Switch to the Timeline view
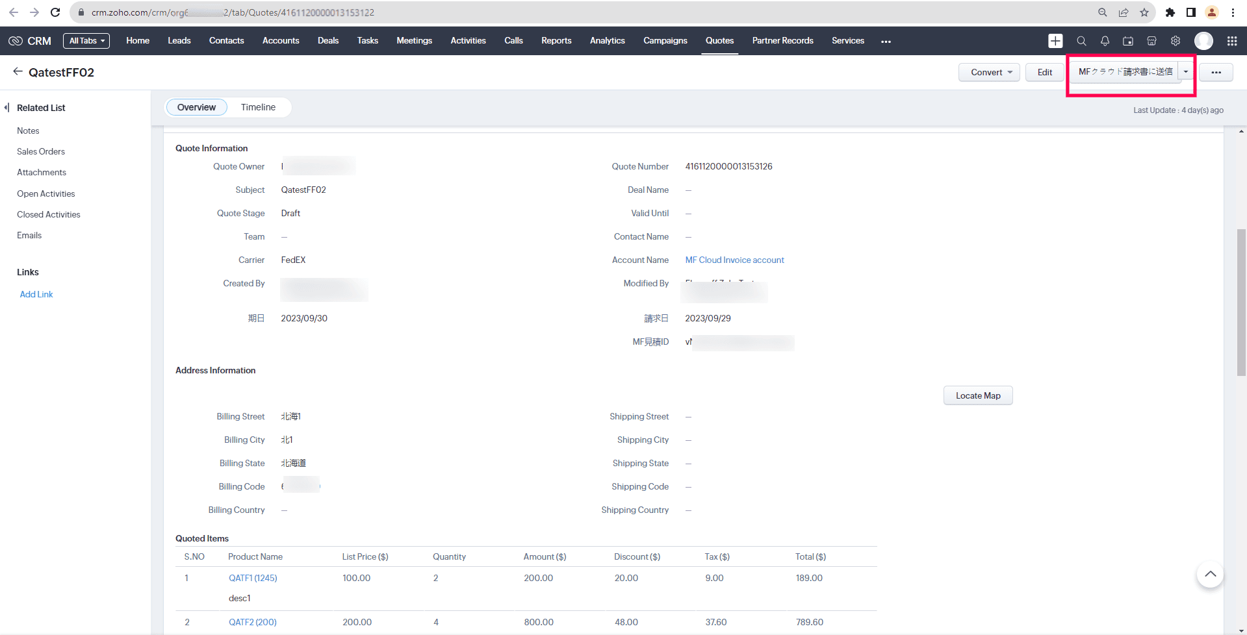 point(258,107)
